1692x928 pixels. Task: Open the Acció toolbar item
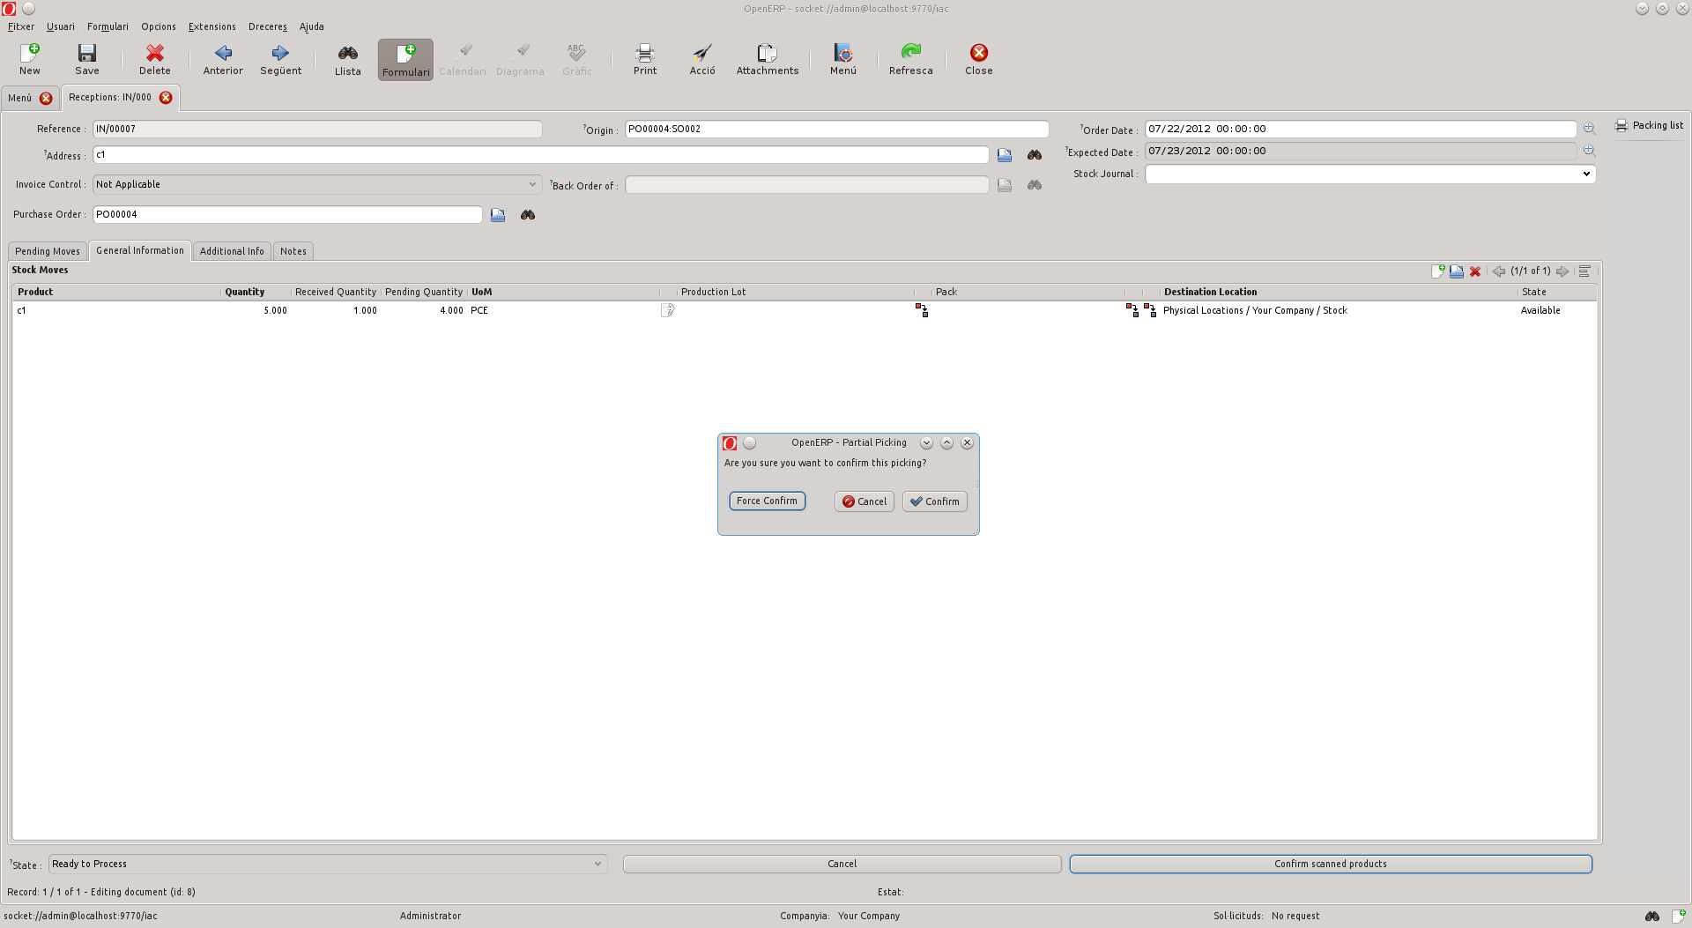(x=702, y=59)
